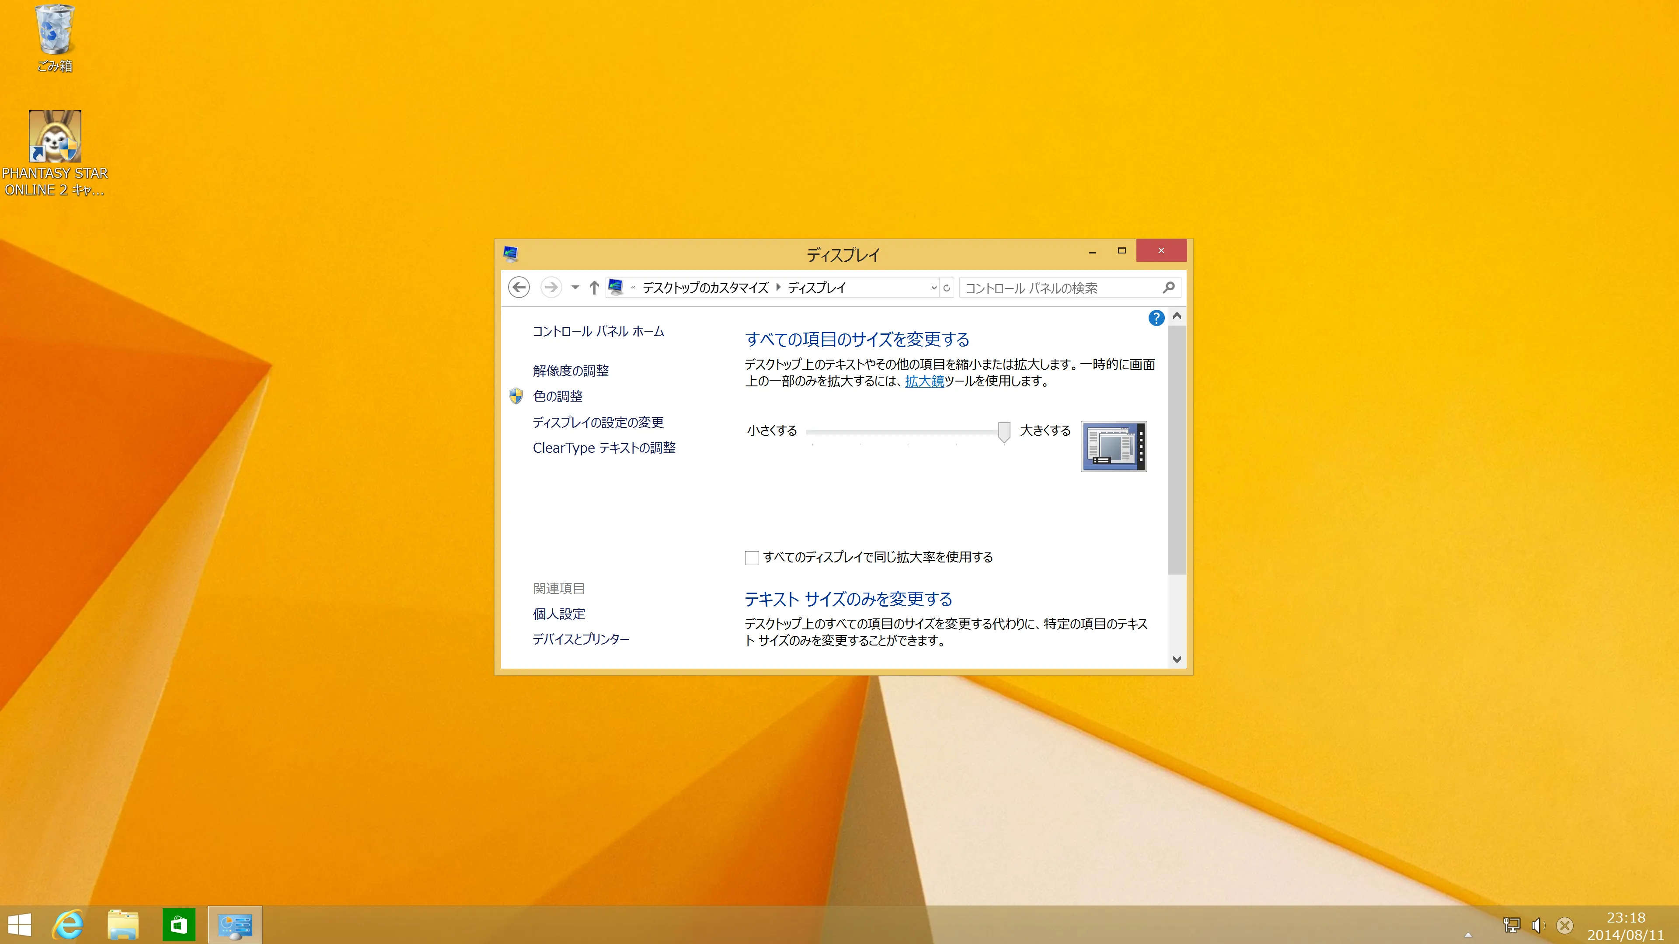This screenshot has width=1679, height=944.
Task: Click the Control Panel taskbar button
Action: tap(235, 924)
